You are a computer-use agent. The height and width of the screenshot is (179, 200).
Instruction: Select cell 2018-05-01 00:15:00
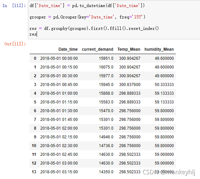(x=59, y=67)
